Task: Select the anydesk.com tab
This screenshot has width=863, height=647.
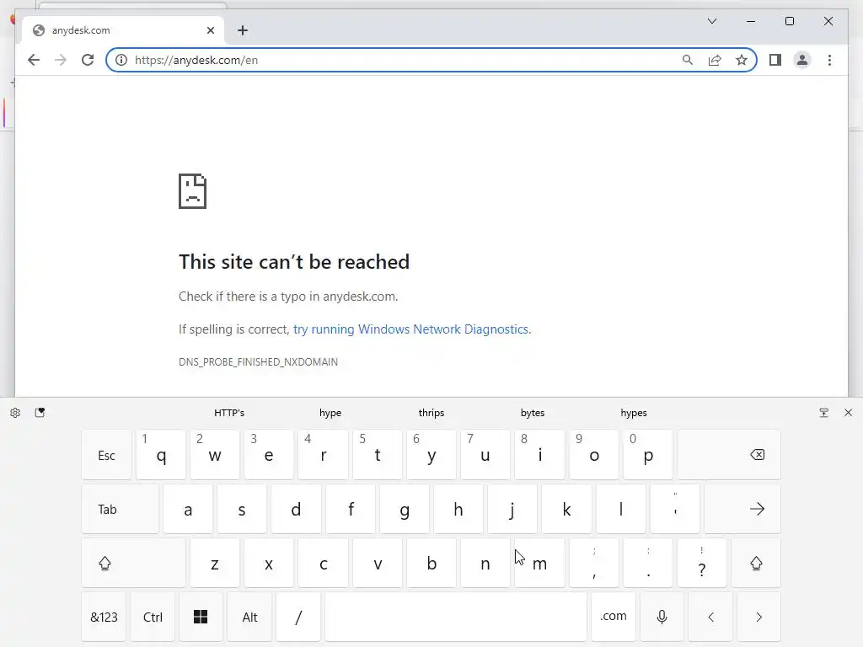Action: [123, 30]
